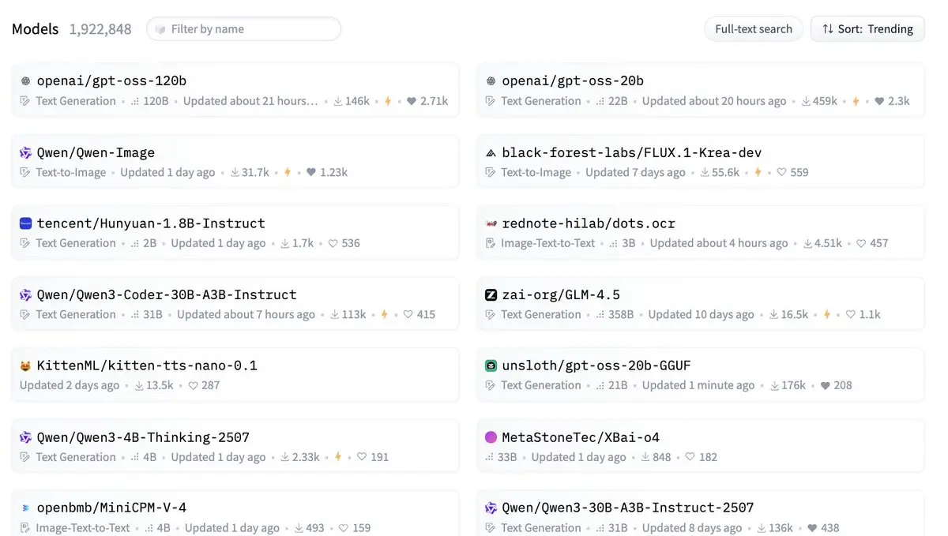Open the openai/gpt-oss-120b model link
This screenshot has height=536, width=948.
111,81
